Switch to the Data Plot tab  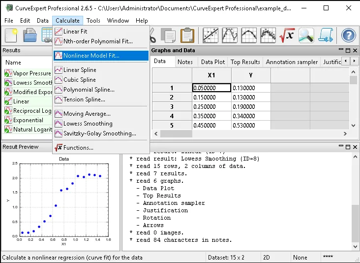213,62
